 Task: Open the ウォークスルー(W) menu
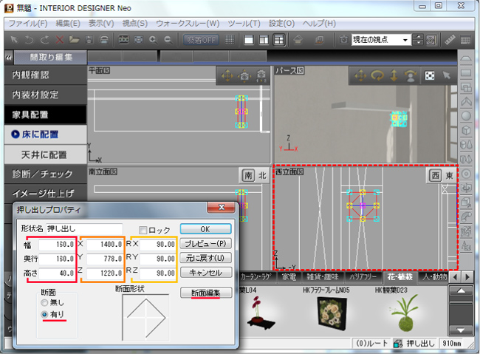pyautogui.click(x=187, y=24)
